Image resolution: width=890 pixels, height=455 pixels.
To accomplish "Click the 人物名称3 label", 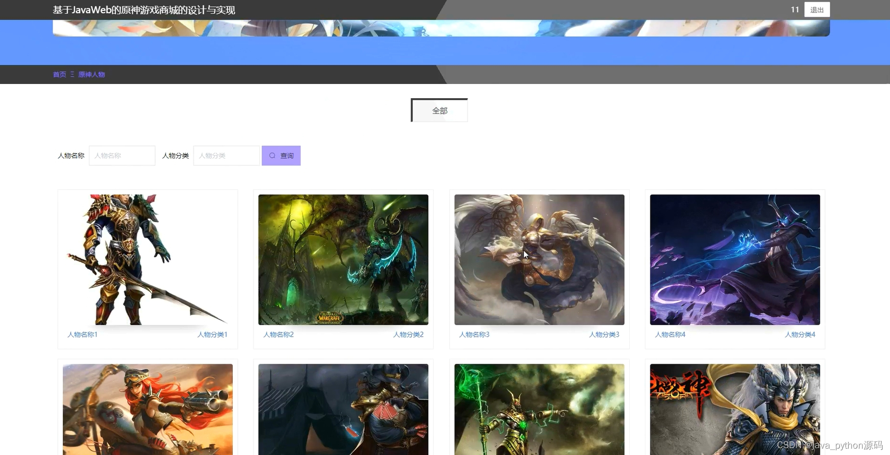I will (x=474, y=335).
